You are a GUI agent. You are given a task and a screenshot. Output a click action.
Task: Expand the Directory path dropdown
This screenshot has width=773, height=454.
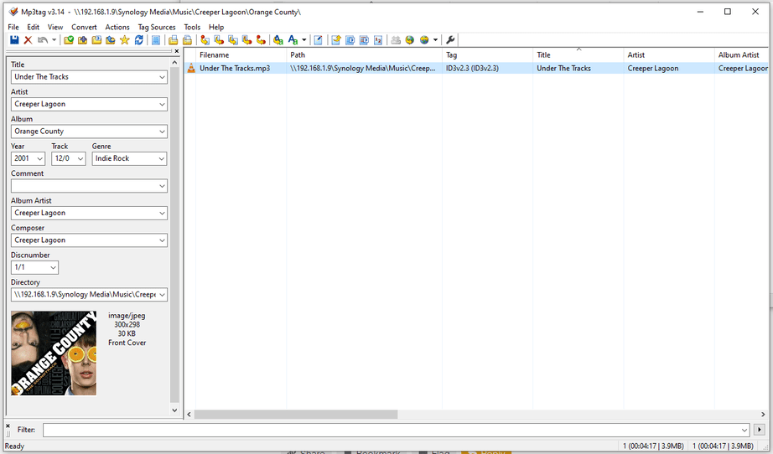pyautogui.click(x=162, y=295)
